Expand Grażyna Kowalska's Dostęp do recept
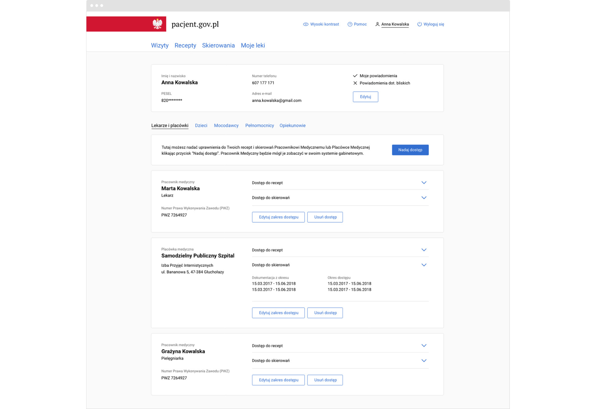 click(x=424, y=346)
